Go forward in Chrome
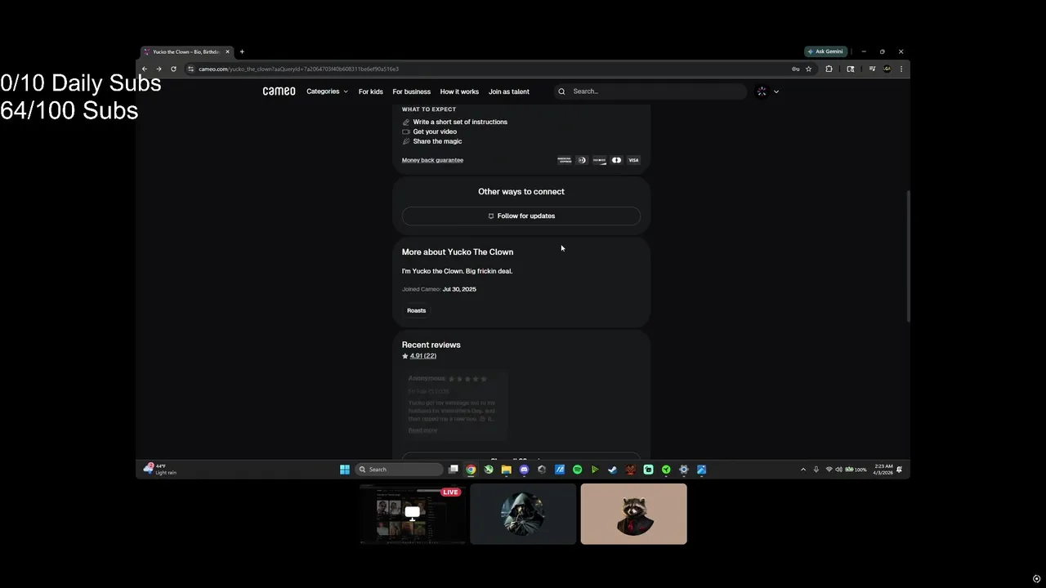This screenshot has width=1046, height=588. coord(159,69)
